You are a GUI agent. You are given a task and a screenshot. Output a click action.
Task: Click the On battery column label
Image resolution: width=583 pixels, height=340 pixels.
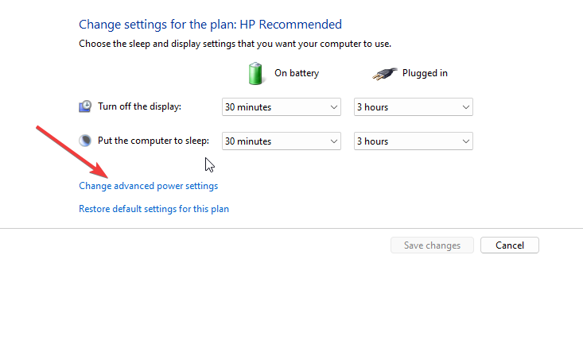pyautogui.click(x=297, y=73)
